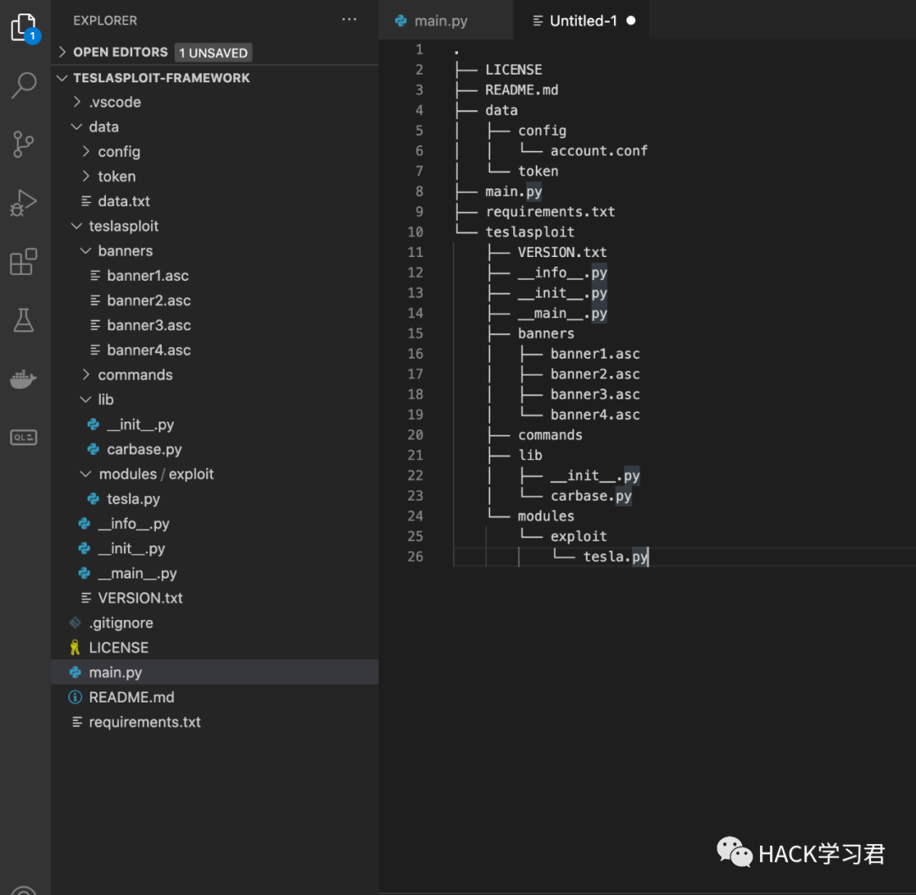Click unsaved dot on Untitled-1 tab
This screenshot has height=895, width=916.
(631, 20)
